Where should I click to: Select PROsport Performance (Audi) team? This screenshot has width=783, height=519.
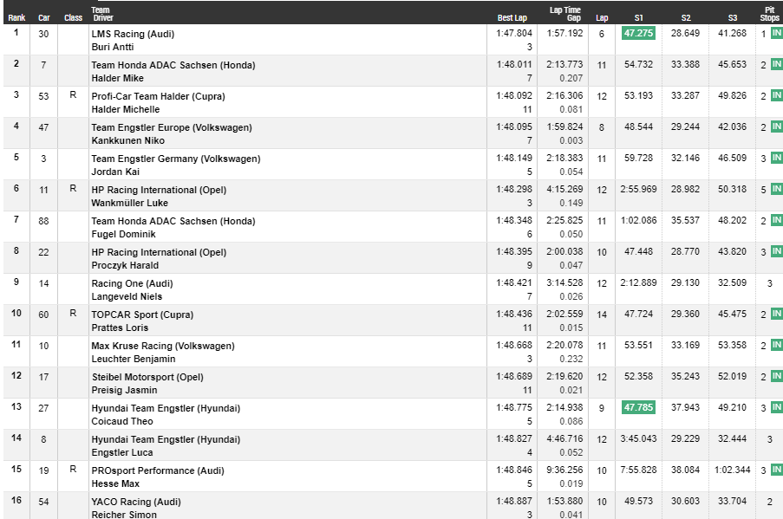click(x=158, y=470)
